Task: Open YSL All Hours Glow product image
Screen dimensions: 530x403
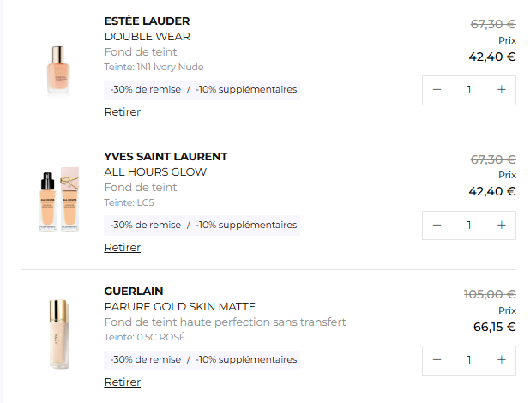Action: pos(59,203)
